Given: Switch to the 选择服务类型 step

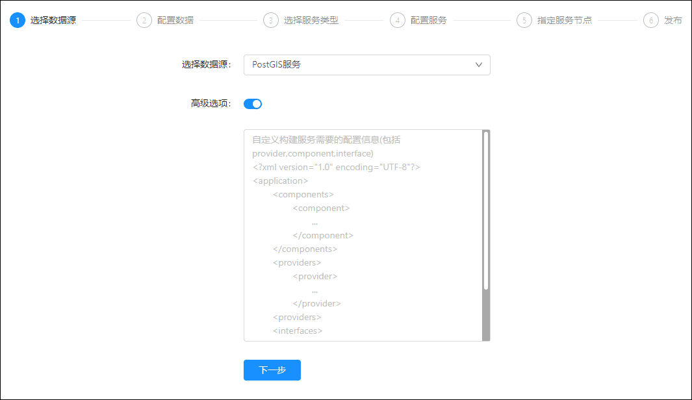Looking at the screenshot, I should [x=311, y=20].
